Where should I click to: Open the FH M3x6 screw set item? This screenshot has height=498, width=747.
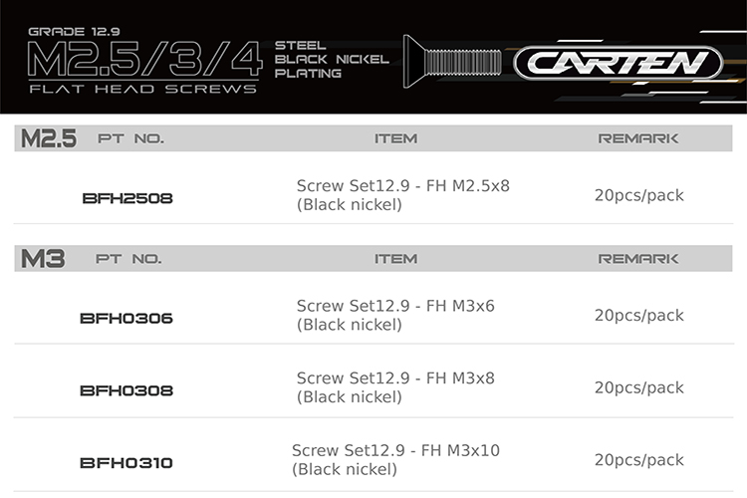click(395, 316)
